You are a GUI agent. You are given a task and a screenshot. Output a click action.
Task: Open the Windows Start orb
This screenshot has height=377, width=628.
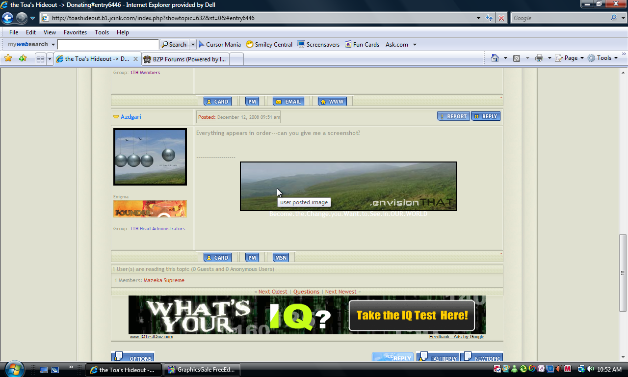pos(14,369)
